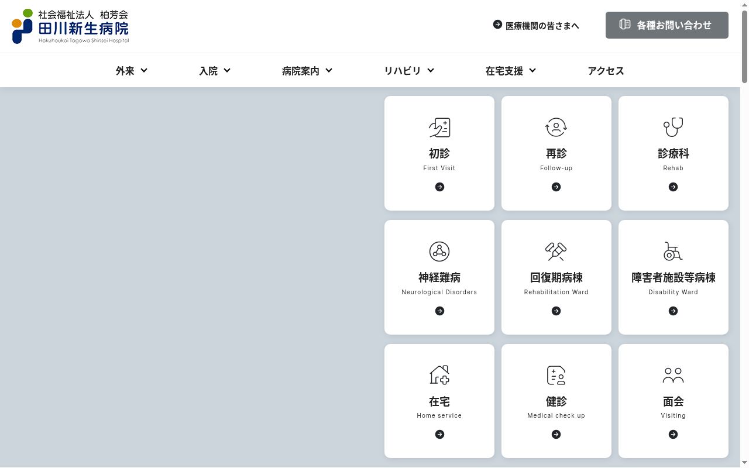This screenshot has height=468, width=749.
Task: Click the 診療科 heading text
Action: coord(674,153)
